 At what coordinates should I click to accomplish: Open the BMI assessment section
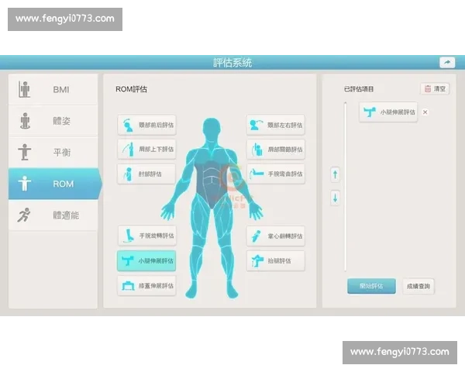[x=53, y=89]
